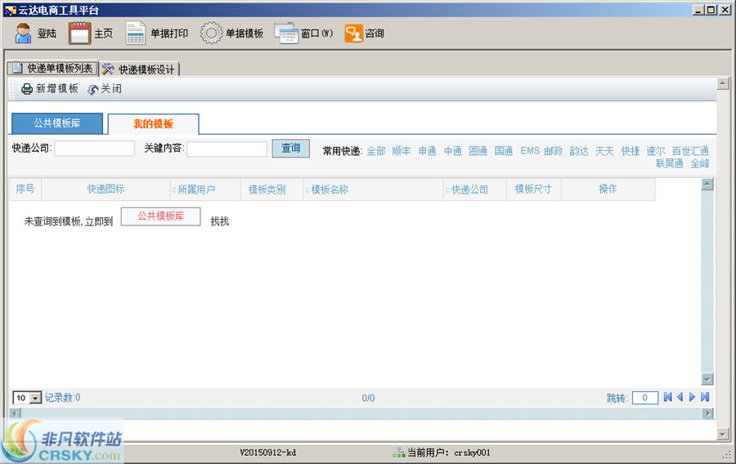Go to previous page arrow
Image resolution: width=736 pixels, height=464 pixels.
click(x=680, y=398)
